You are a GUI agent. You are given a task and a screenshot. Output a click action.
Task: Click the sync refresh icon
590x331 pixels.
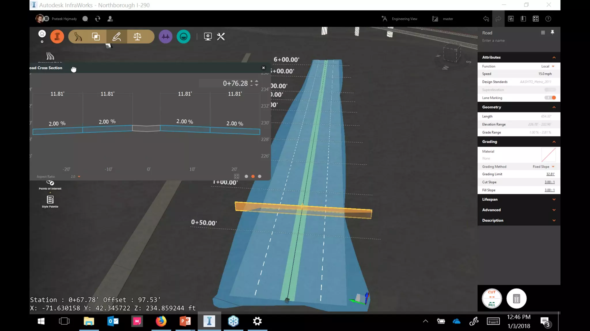coord(98,19)
